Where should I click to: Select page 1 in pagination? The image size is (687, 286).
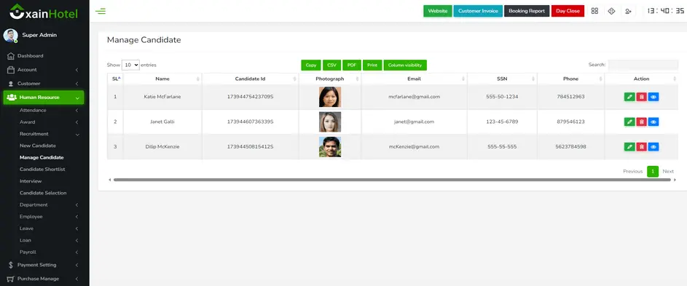653,171
